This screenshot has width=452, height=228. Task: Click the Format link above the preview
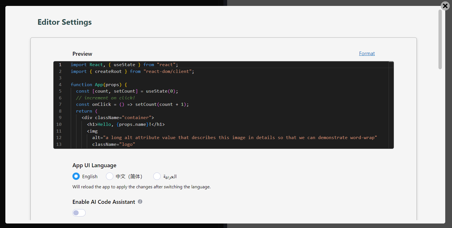pyautogui.click(x=367, y=53)
